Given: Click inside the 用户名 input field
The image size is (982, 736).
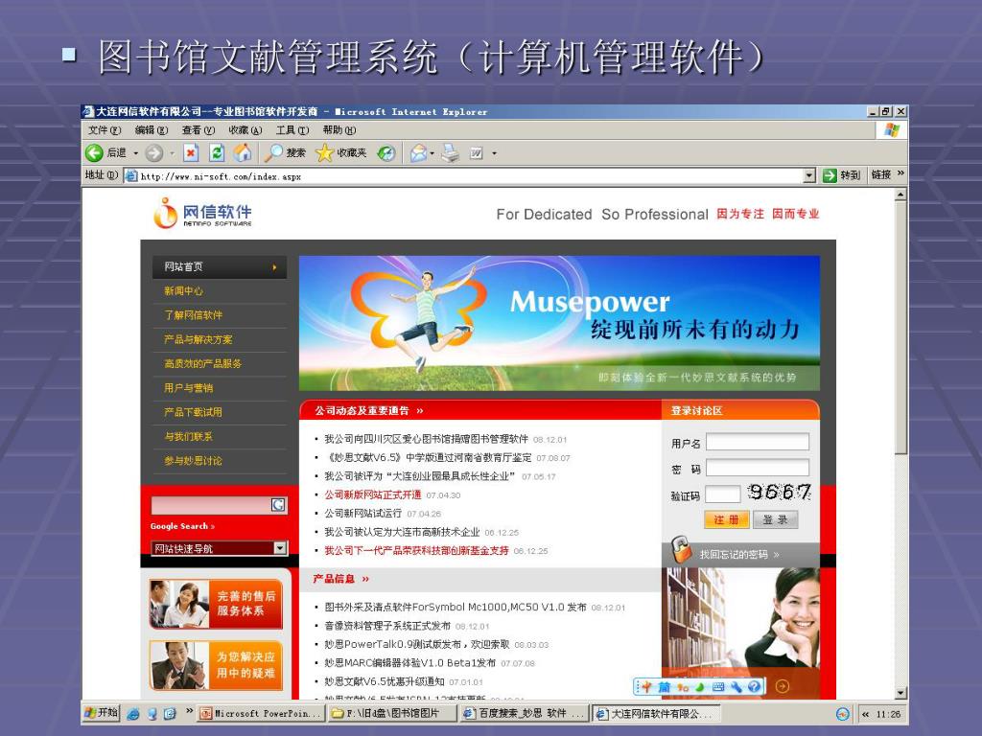Looking at the screenshot, I should tap(758, 442).
